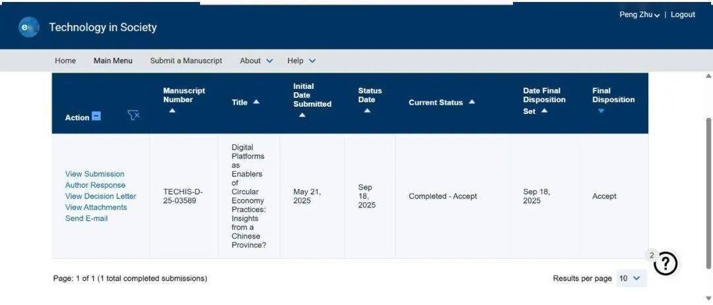Expand the Peng Zhu user dropdown

point(639,14)
